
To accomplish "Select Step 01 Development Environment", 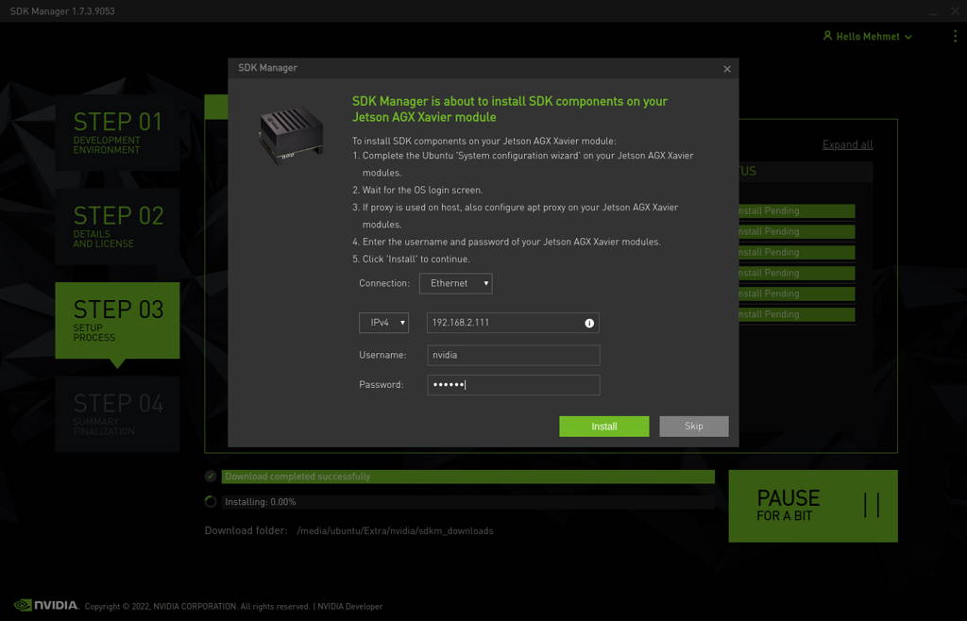I will tap(117, 133).
